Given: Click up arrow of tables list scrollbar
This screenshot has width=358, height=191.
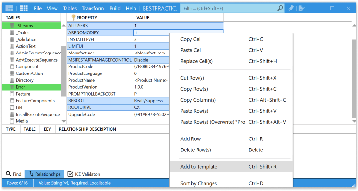Looking at the screenshot, I should pyautogui.click(x=64, y=25).
